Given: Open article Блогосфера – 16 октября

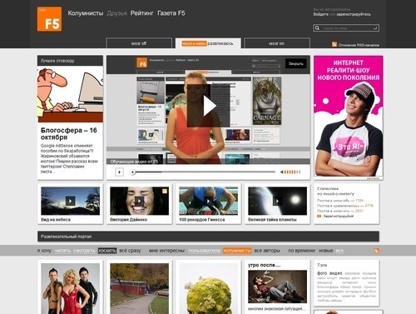Looking at the screenshot, I should click(69, 134).
